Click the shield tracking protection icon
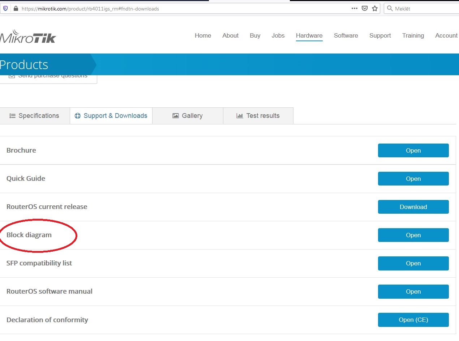 pyautogui.click(x=5, y=9)
